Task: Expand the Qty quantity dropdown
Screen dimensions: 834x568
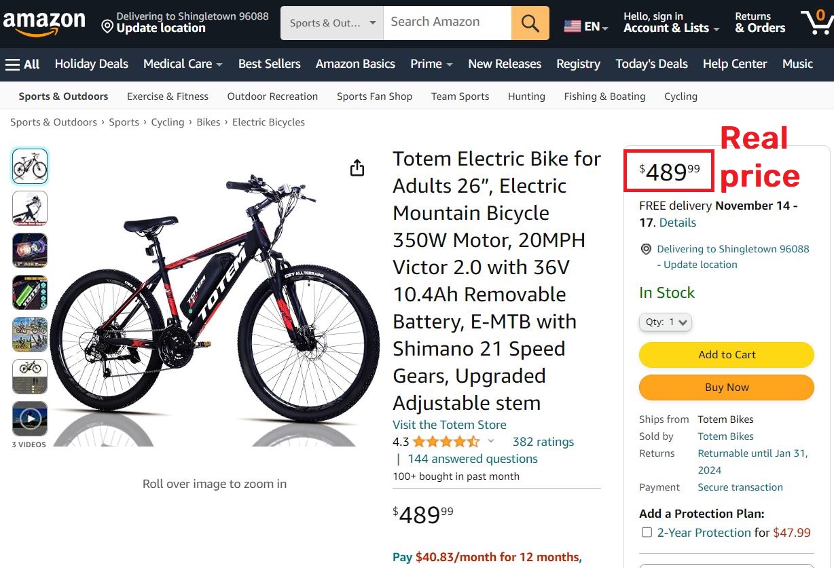Action: point(665,323)
